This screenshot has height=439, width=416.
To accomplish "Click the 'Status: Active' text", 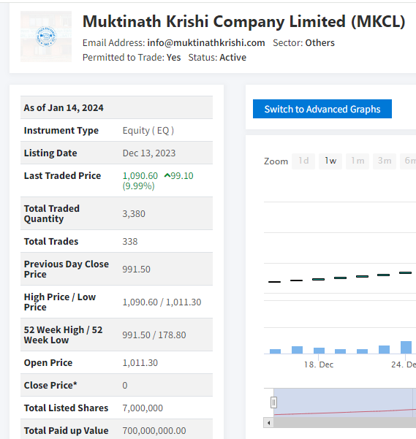I will coord(217,58).
